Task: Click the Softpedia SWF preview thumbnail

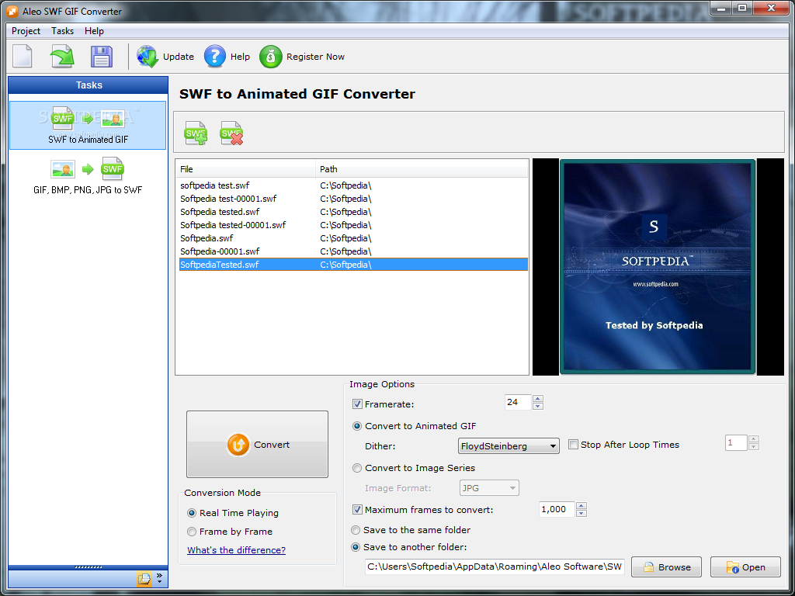Action: pos(658,267)
